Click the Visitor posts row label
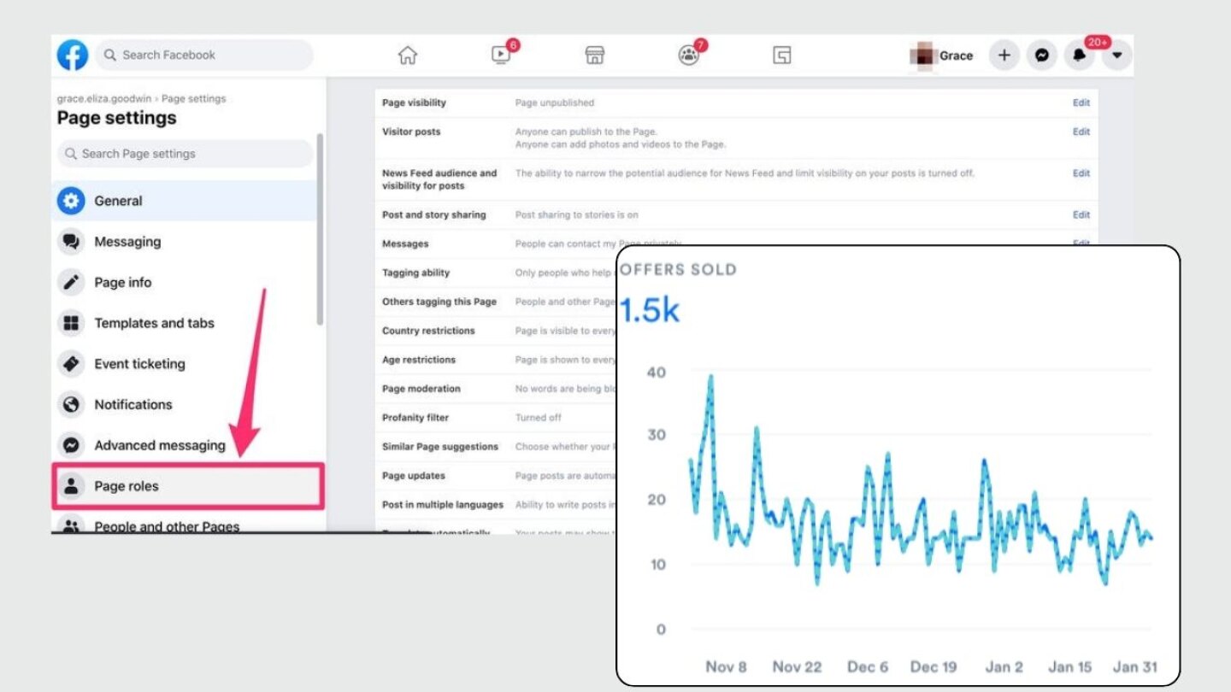The image size is (1231, 692). [411, 132]
